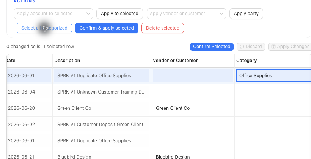Click the Category column header

pos(273,61)
